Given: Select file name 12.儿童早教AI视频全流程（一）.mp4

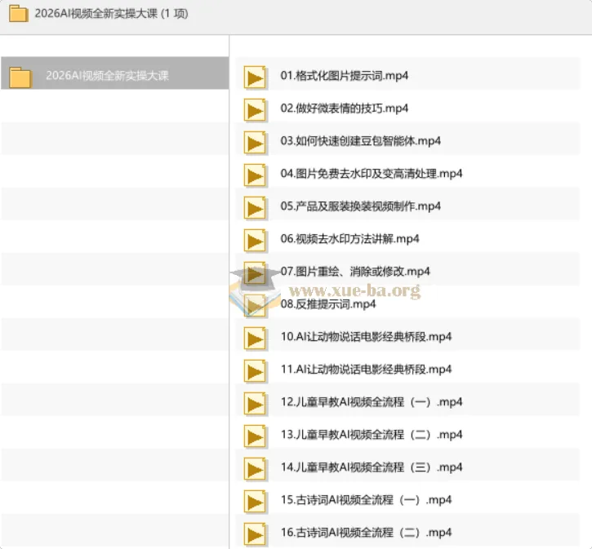Looking at the screenshot, I should click(372, 401).
